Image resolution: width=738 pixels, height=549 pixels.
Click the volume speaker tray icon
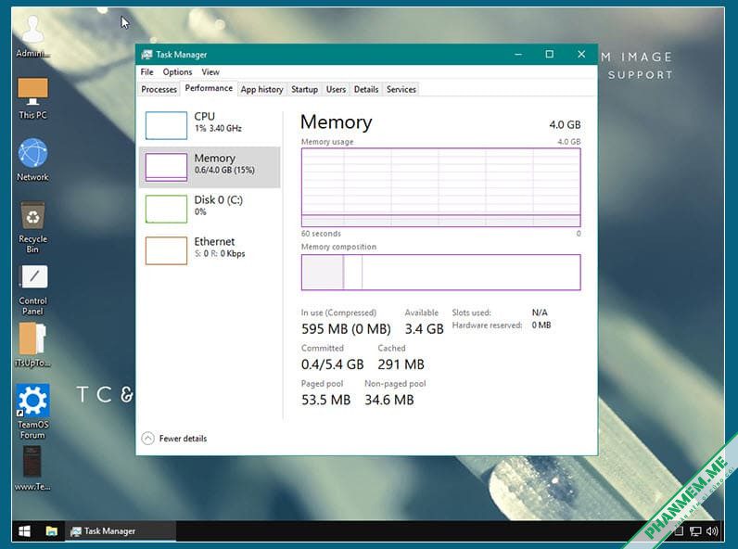[711, 531]
